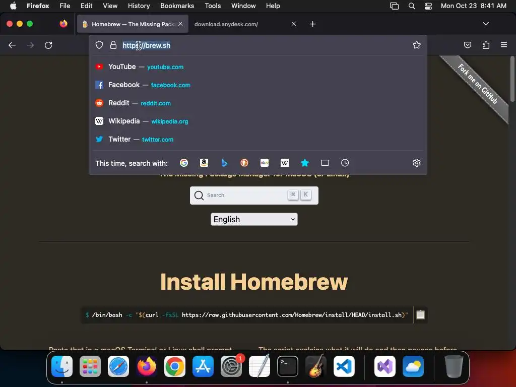Open the Firefox application menu

click(x=38, y=6)
